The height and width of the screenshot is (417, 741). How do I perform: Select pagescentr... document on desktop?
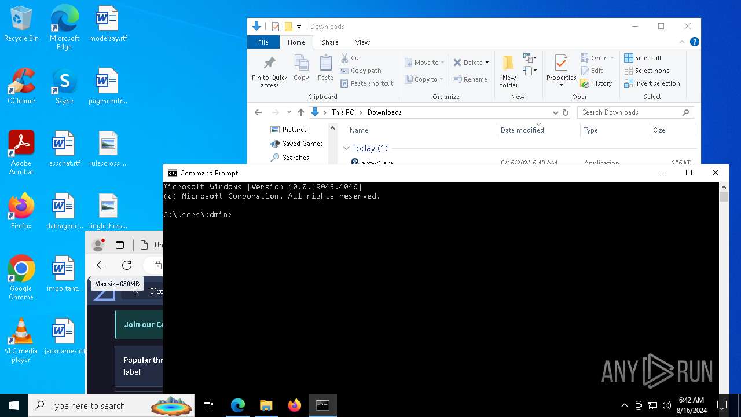[x=108, y=87]
